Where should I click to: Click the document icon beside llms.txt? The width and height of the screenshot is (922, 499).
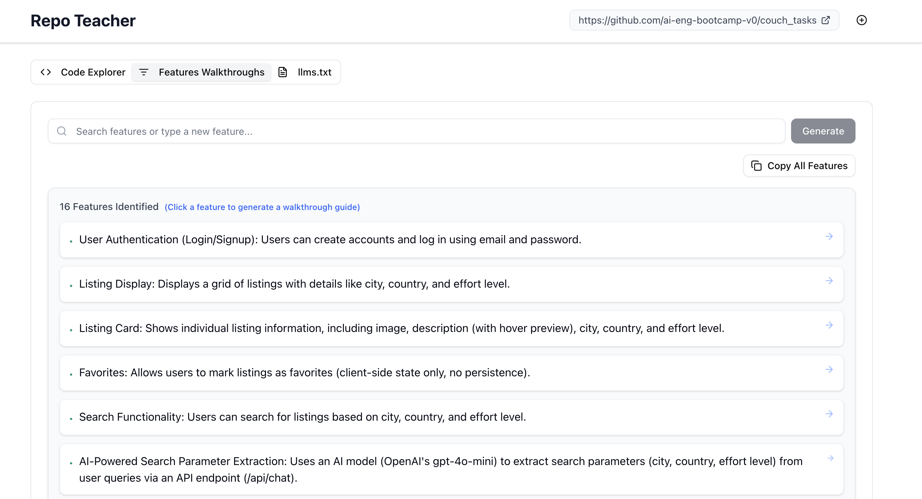click(283, 72)
